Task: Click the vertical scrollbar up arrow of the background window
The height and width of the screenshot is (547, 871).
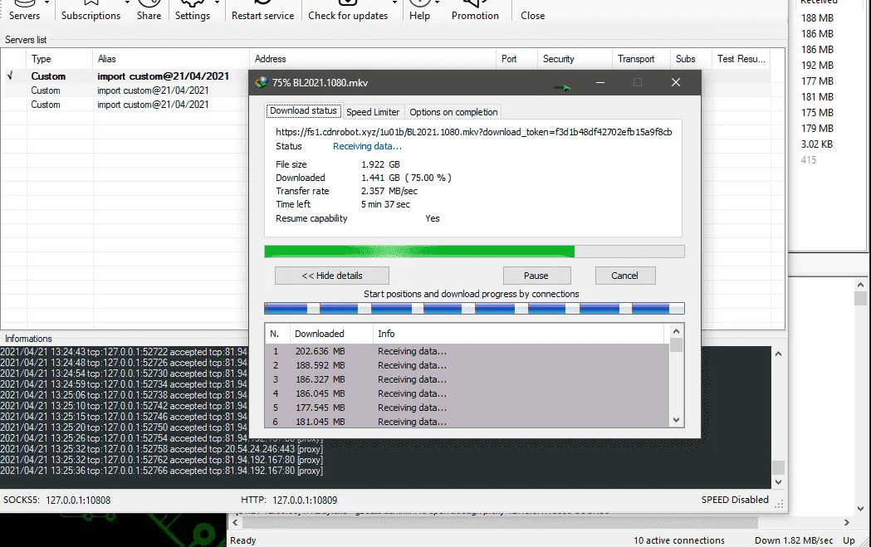Action: (860, 285)
